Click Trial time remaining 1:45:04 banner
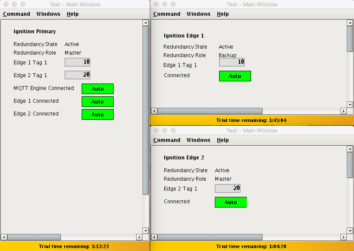The height and width of the screenshot is (251, 354). [251, 120]
